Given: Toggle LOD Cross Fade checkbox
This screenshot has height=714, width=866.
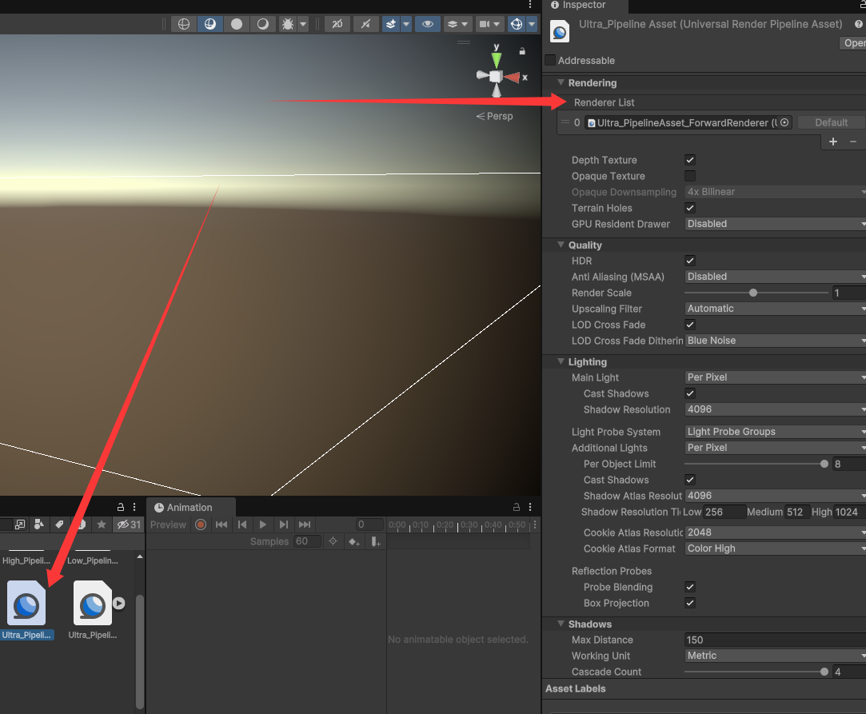Looking at the screenshot, I should pyautogui.click(x=690, y=325).
